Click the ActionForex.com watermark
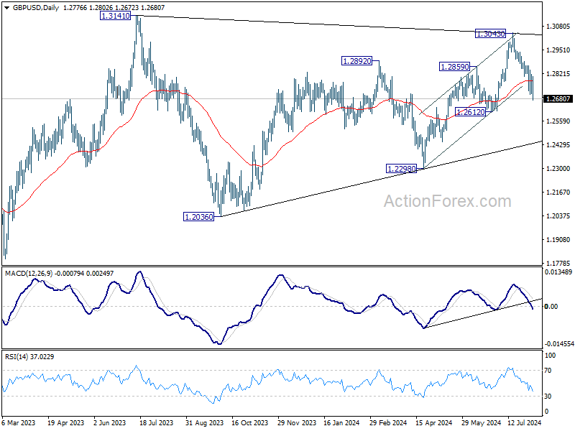575x431 pixels. (x=447, y=201)
